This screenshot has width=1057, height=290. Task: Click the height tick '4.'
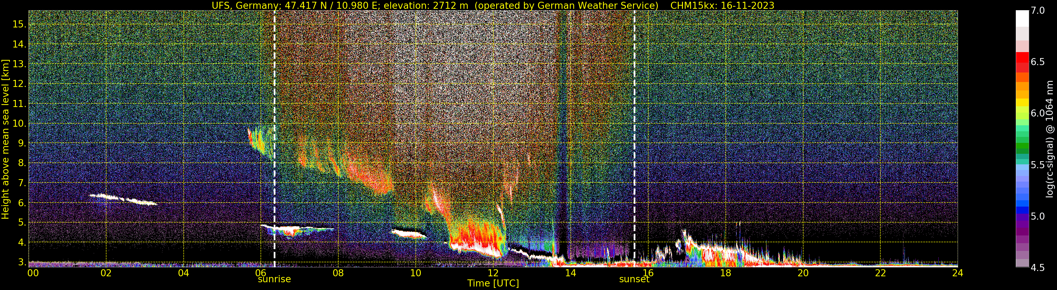[22, 243]
